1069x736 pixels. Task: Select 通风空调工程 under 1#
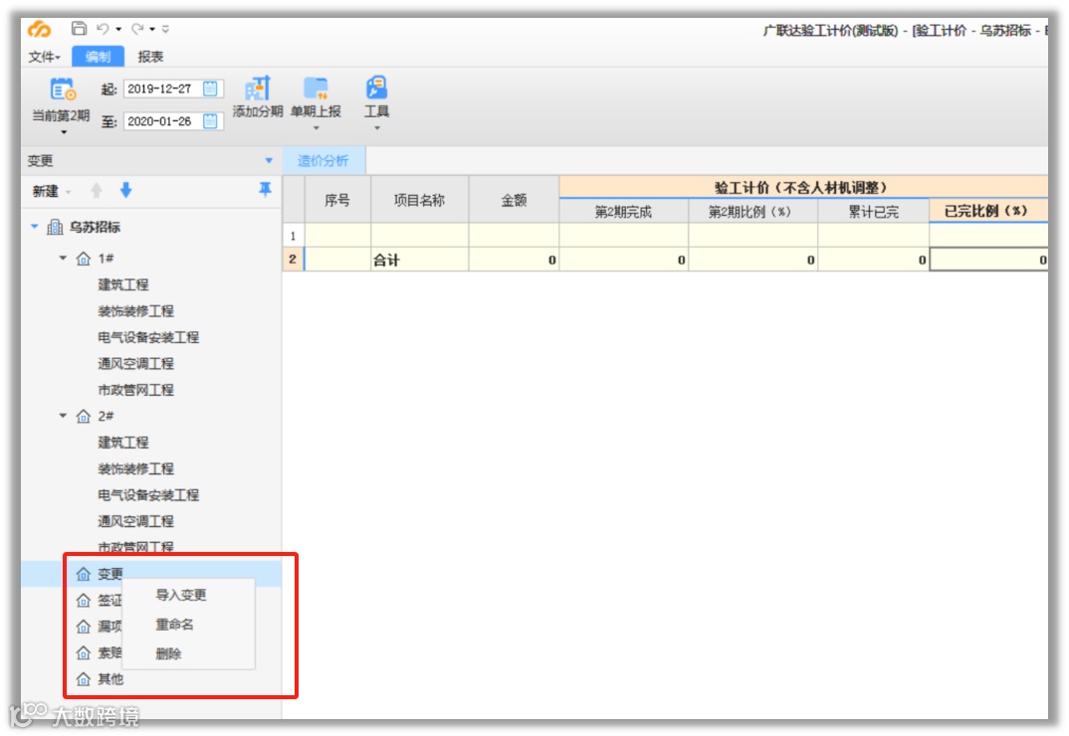[135, 364]
